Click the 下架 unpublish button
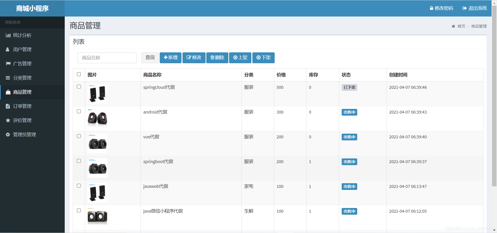Image resolution: width=497 pixels, height=233 pixels. [264, 58]
